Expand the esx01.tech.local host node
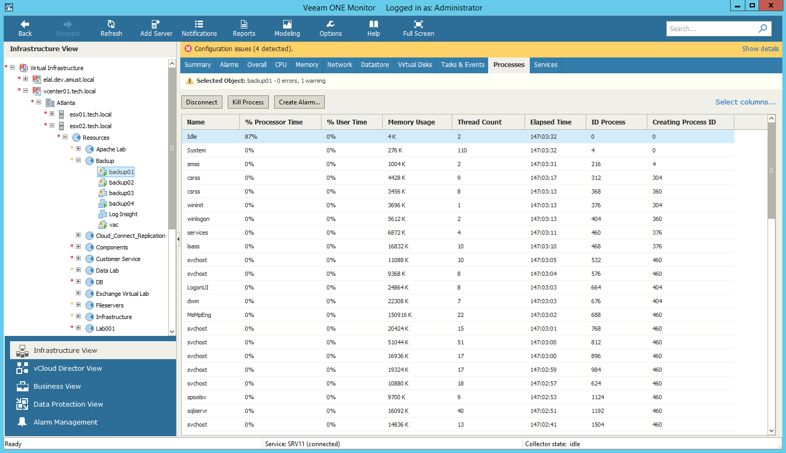 pyautogui.click(x=52, y=114)
